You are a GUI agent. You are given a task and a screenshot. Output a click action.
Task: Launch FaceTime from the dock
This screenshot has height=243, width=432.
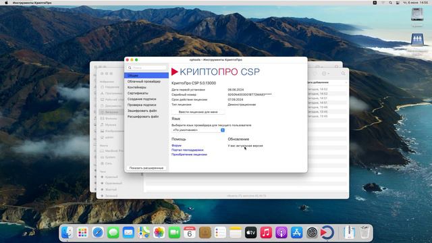click(174, 233)
